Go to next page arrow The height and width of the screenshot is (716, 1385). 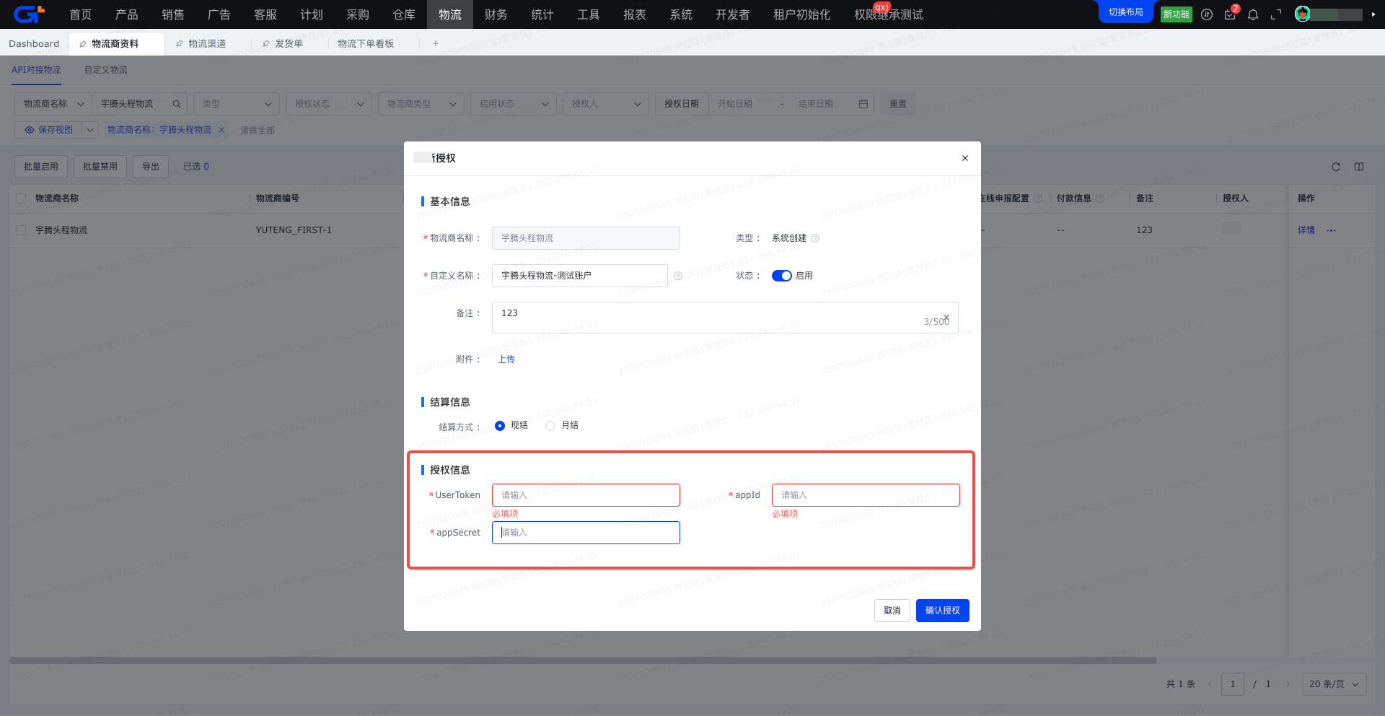coord(1288,684)
